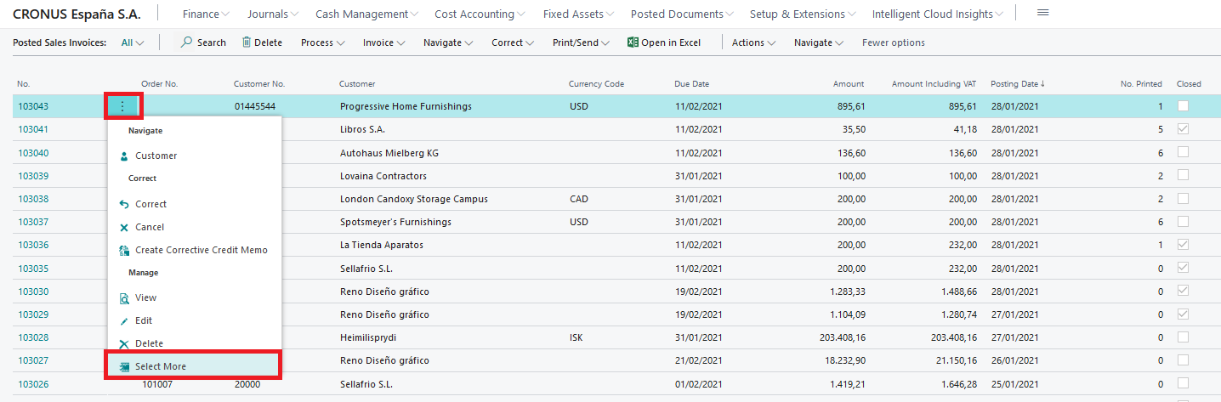Click the Excel icon for Open in Excel
Screen dimensions: 1221x402
point(633,42)
